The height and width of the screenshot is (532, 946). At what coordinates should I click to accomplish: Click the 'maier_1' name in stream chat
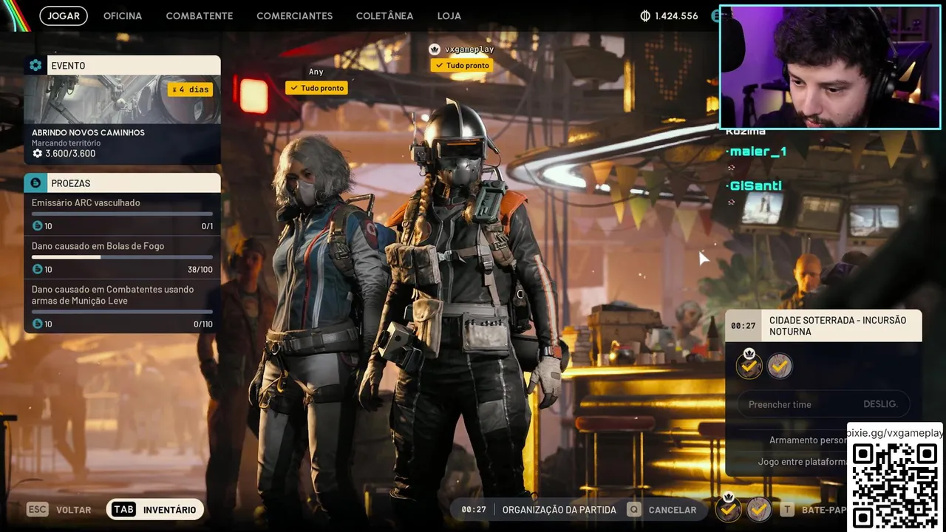tap(755, 151)
